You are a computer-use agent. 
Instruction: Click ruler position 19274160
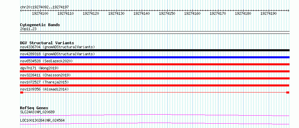pos(192,13)
